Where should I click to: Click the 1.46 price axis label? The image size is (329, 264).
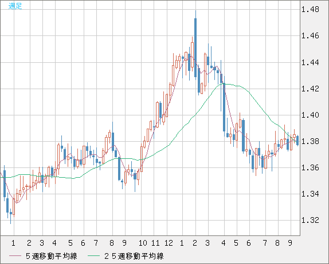point(310,36)
